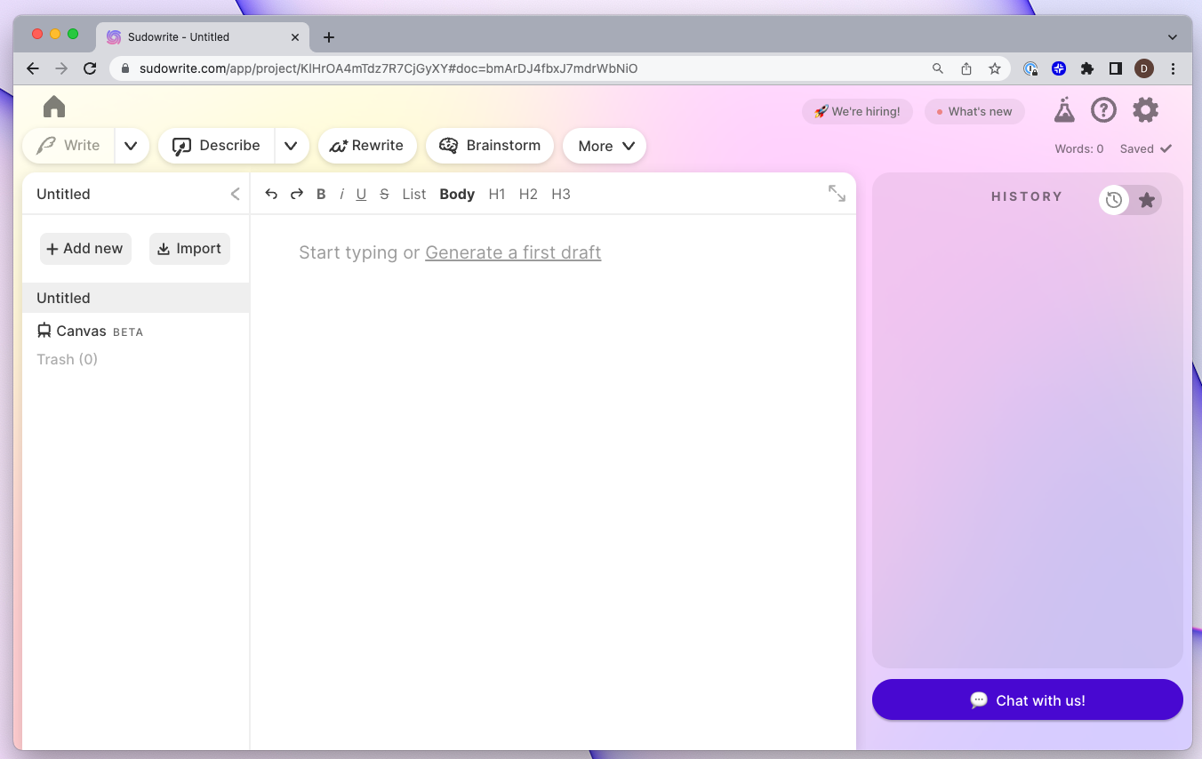The width and height of the screenshot is (1202, 759).
Task: Undo the last edit
Action: pos(271,194)
